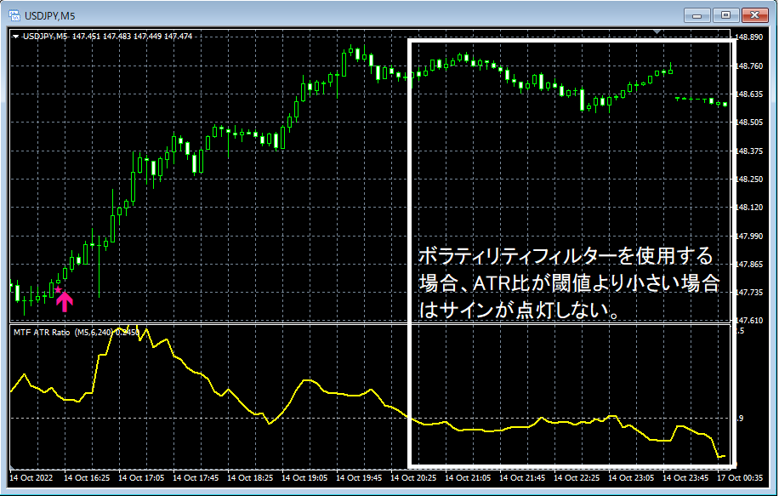Click the 14 Oct 22:25 time label

577,478
